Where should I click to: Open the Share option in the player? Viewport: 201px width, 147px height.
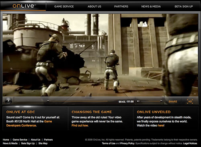[173, 102]
